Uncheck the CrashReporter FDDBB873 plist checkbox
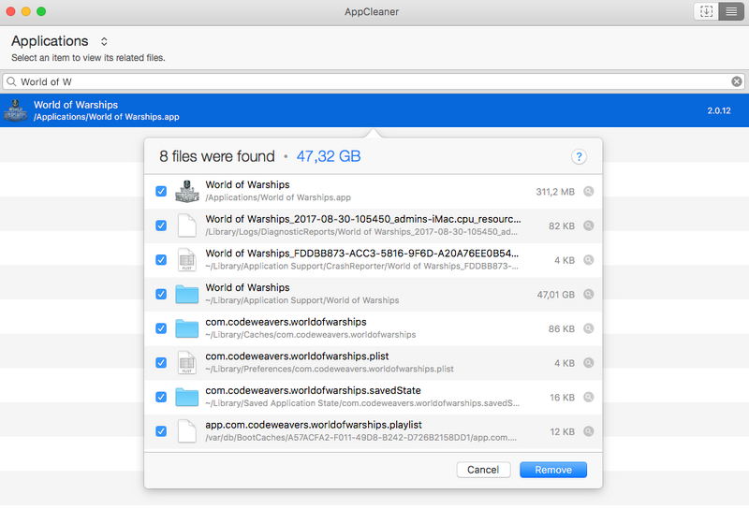This screenshot has width=749, height=509. point(161,260)
